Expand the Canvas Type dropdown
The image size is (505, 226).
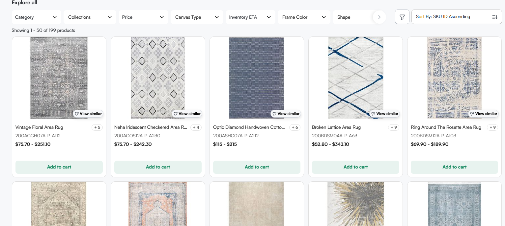point(197,17)
